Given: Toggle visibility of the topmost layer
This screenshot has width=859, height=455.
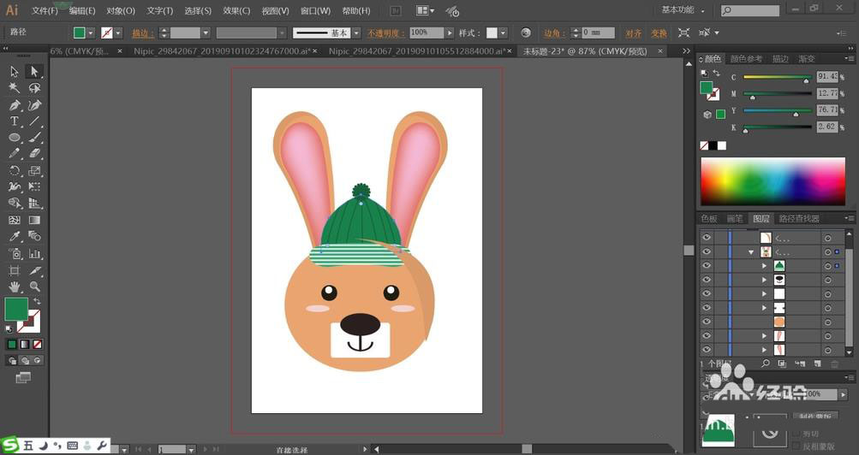Looking at the screenshot, I should tap(707, 238).
